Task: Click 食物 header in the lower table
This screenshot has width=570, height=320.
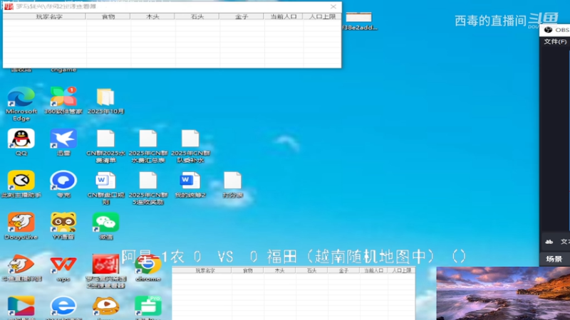Action: tap(247, 270)
